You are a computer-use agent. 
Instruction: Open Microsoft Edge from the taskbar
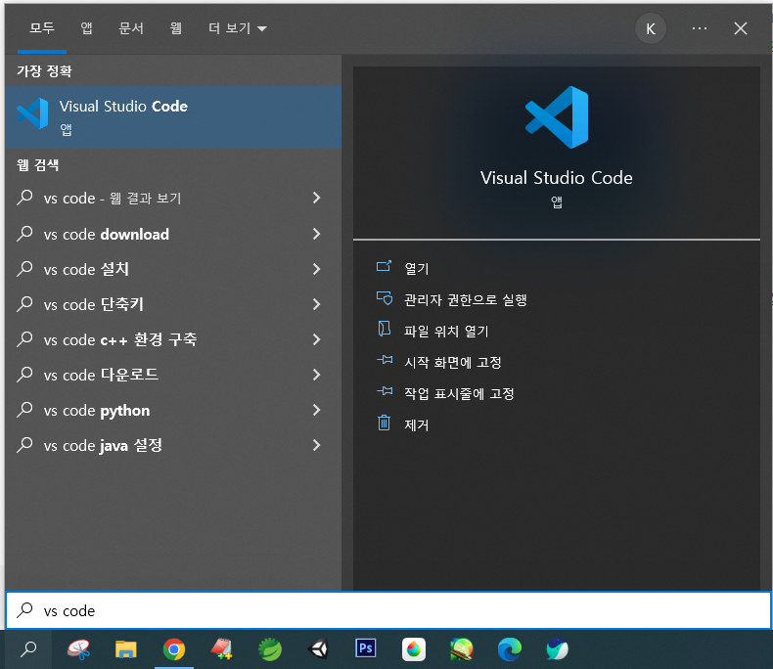click(509, 649)
